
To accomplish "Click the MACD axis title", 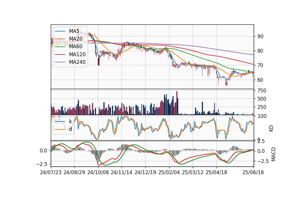I will click(273, 154).
